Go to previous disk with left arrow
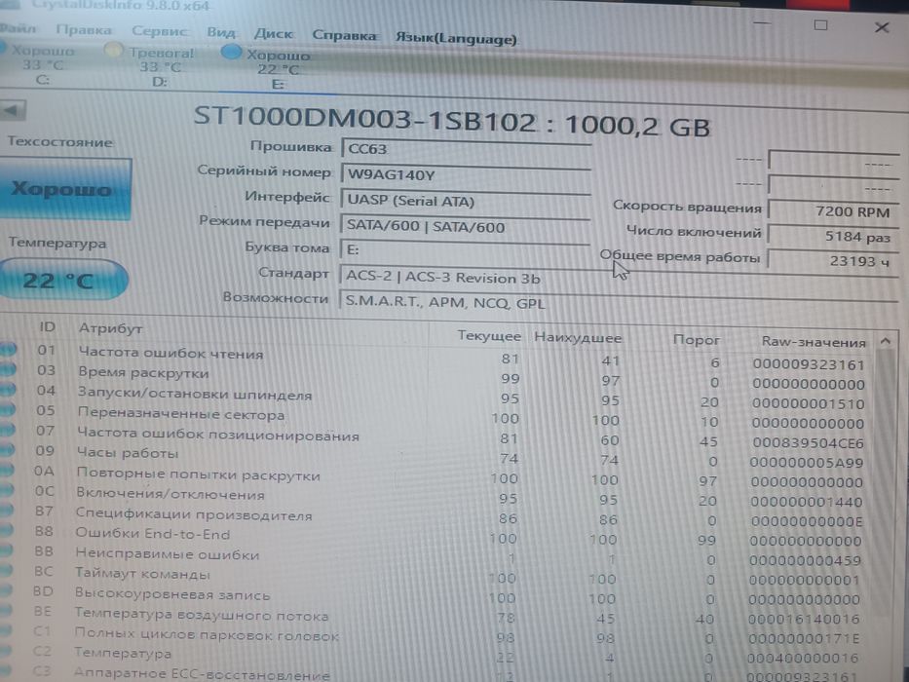This screenshot has height=682, width=909. 13,110
